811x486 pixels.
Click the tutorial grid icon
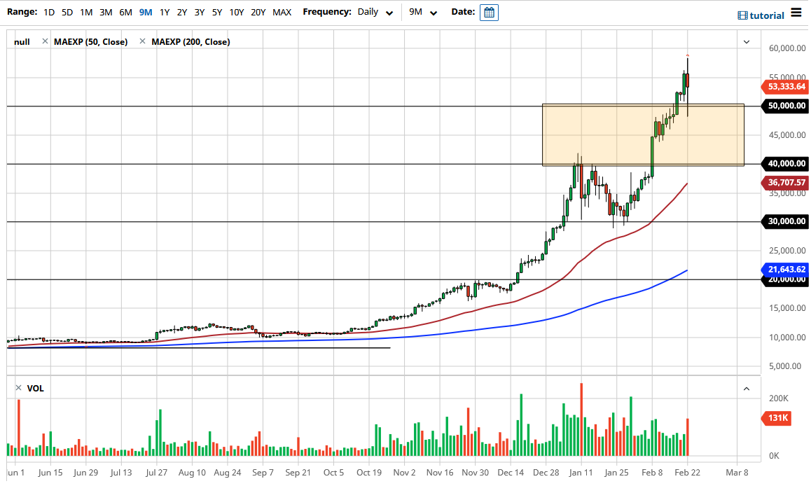[741, 15]
